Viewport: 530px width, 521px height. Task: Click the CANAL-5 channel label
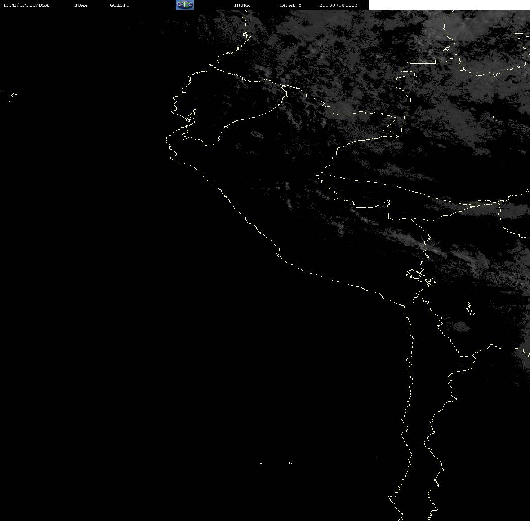290,5
